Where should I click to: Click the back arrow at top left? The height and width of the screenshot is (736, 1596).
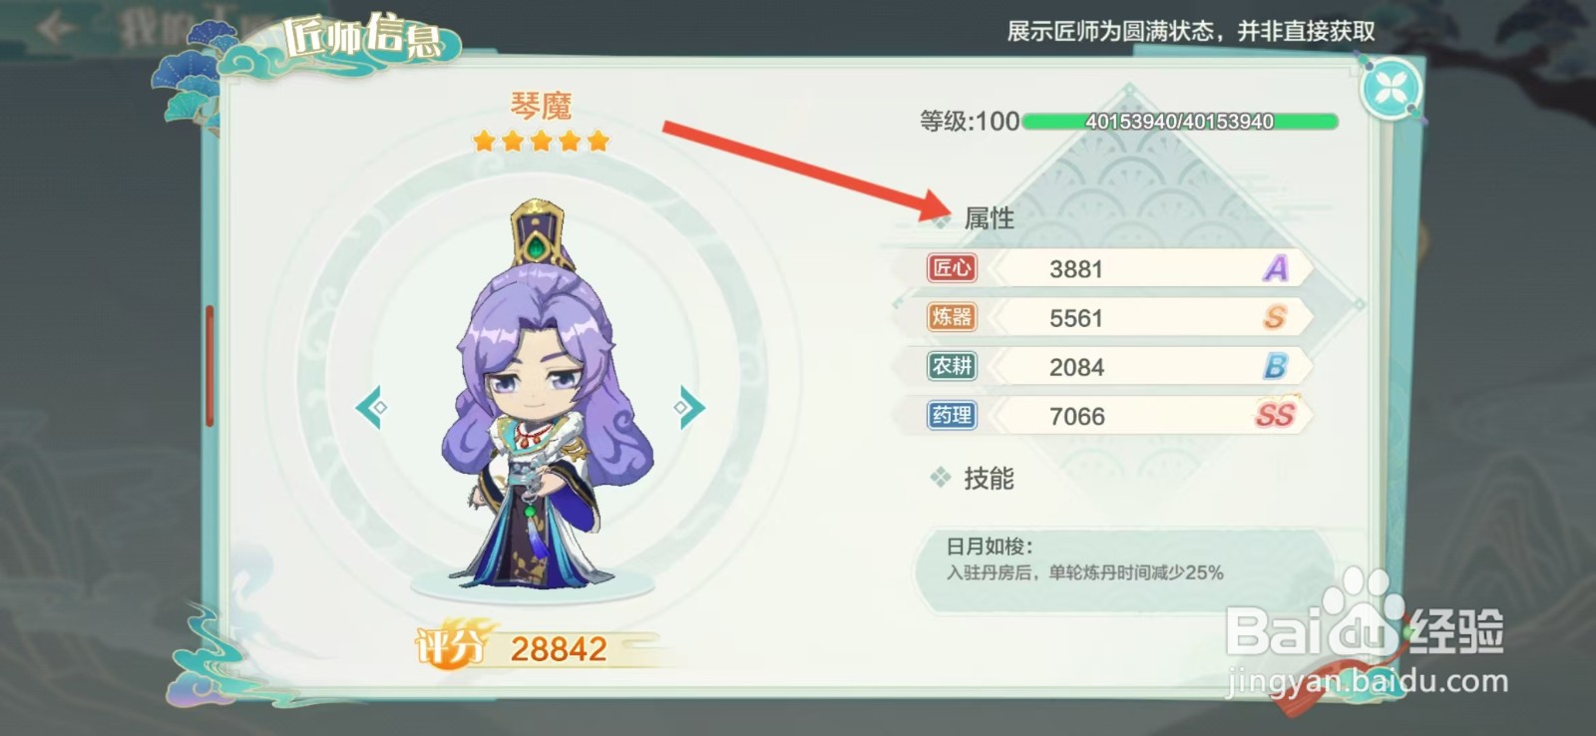[x=54, y=27]
